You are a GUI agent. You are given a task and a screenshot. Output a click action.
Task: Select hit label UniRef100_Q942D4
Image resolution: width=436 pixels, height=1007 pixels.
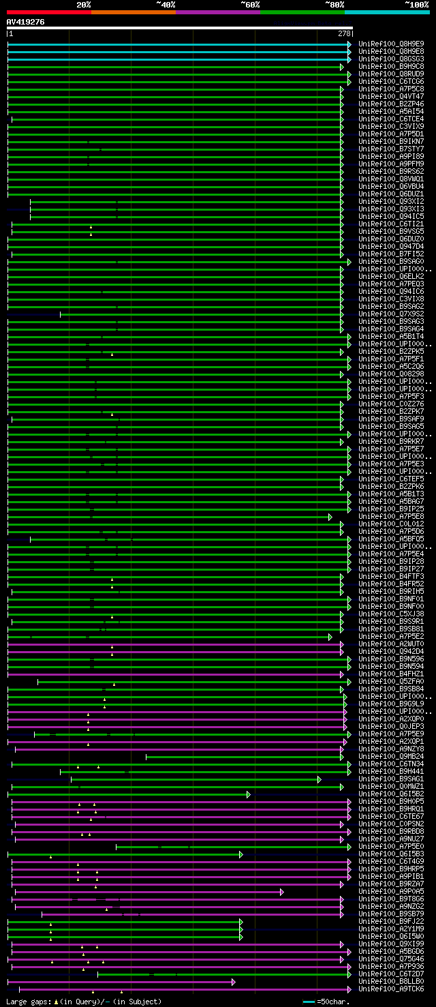[391, 651]
